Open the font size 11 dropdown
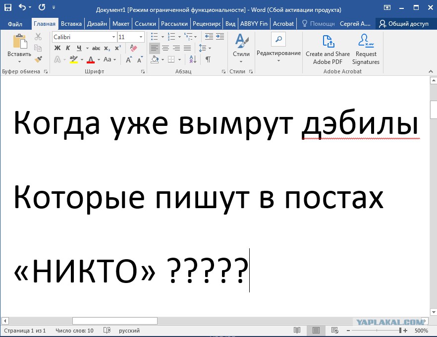 (x=141, y=37)
